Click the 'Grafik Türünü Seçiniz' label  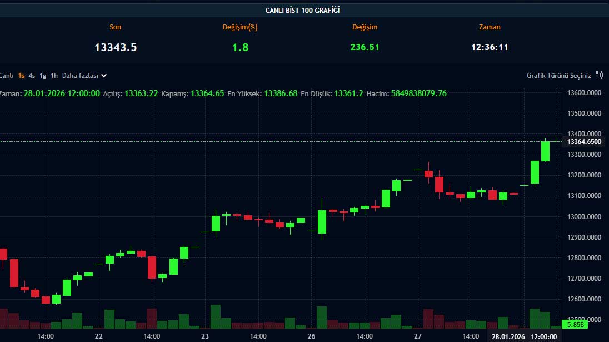[558, 75]
